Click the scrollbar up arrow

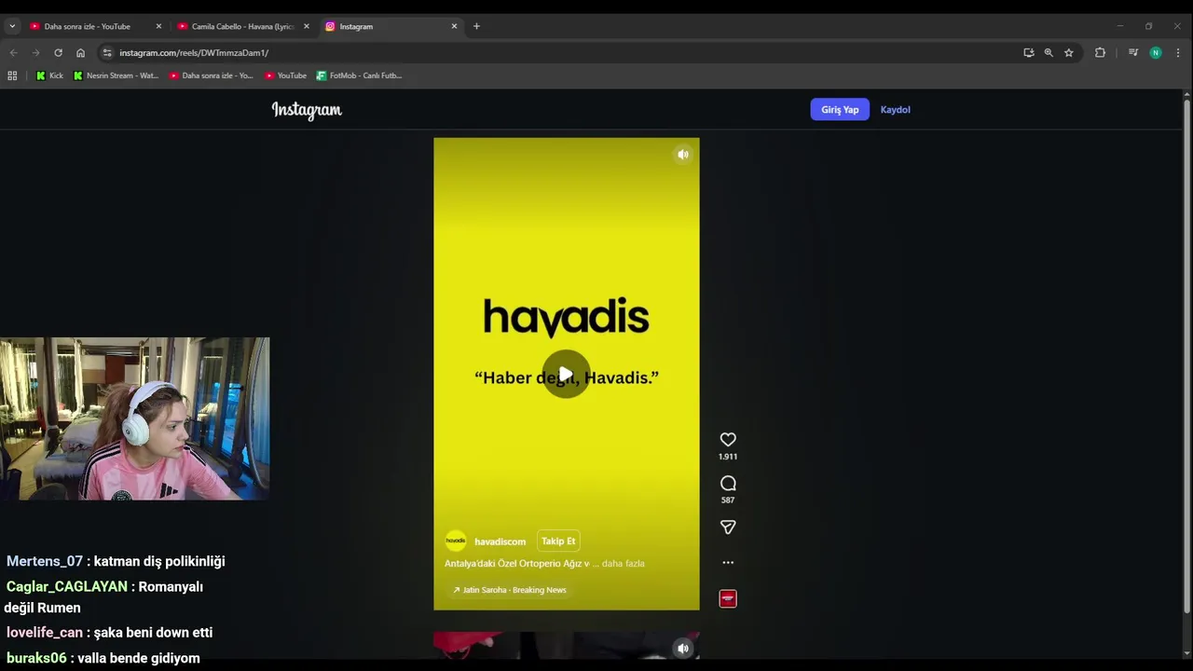[1186, 94]
